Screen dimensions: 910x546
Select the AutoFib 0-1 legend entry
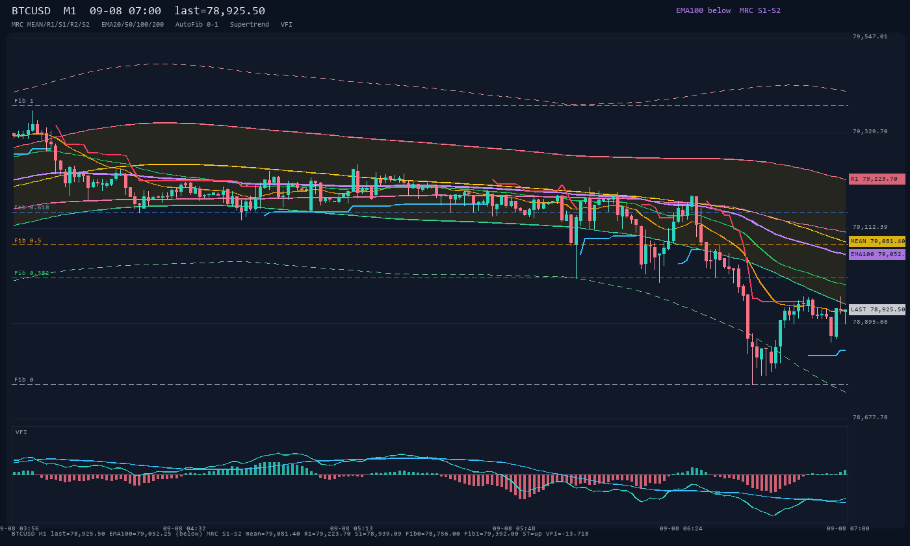pyautogui.click(x=197, y=24)
